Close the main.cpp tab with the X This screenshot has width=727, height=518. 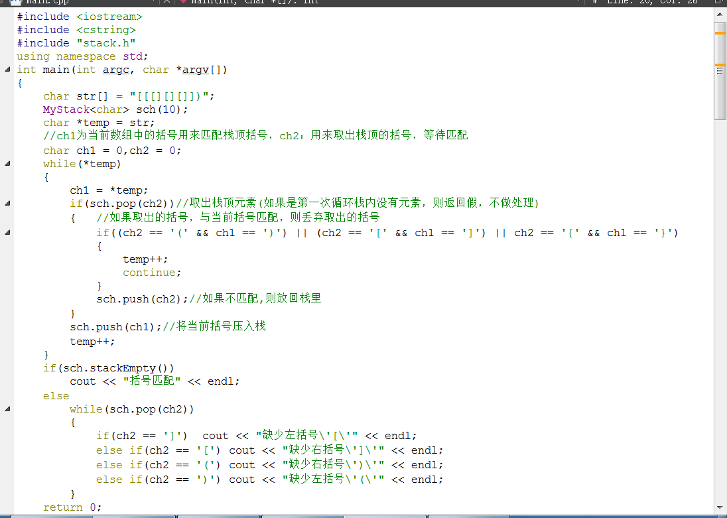coord(167,2)
